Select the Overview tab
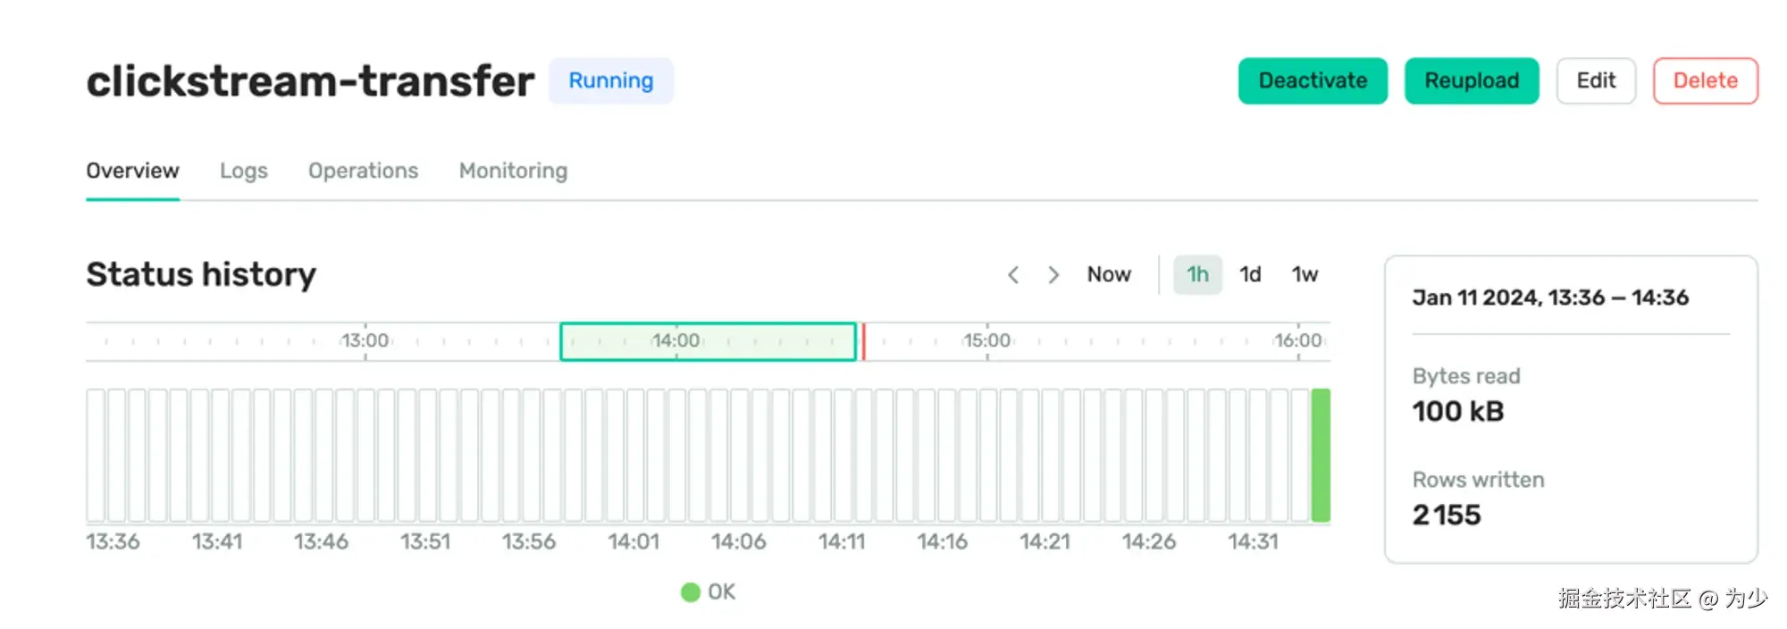The height and width of the screenshot is (629, 1787). click(x=132, y=171)
